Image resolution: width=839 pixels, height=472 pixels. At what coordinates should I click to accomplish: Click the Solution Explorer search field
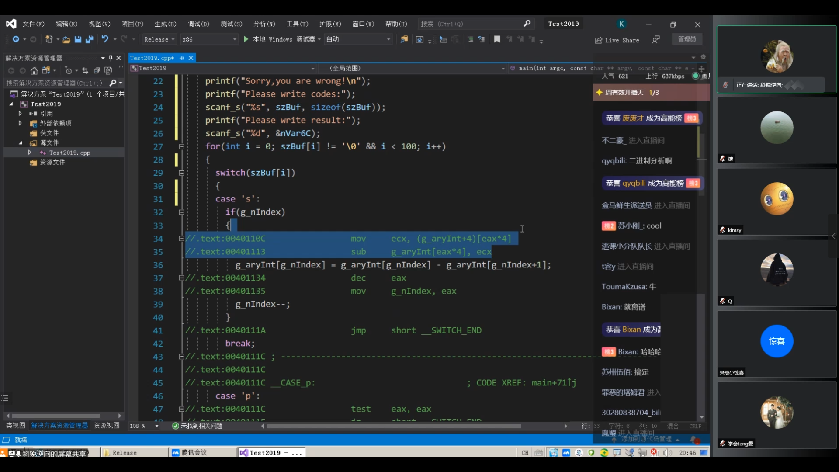[64, 83]
